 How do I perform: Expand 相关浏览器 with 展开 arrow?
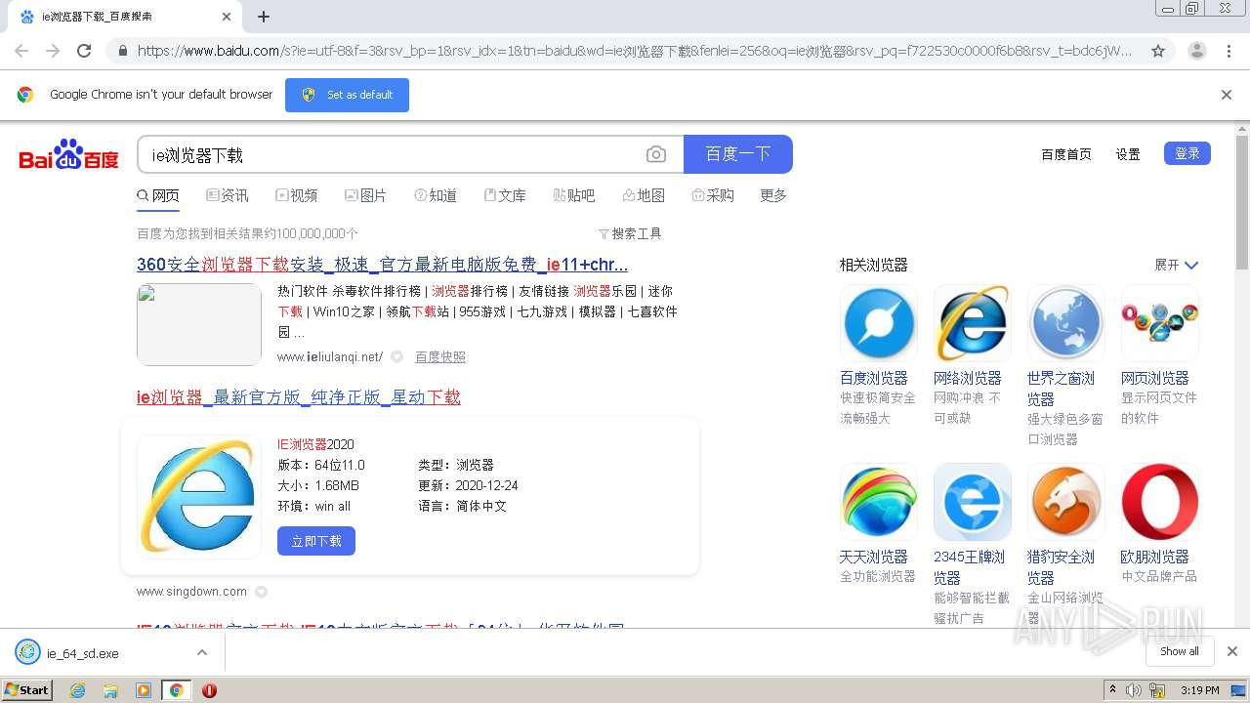coord(1176,265)
